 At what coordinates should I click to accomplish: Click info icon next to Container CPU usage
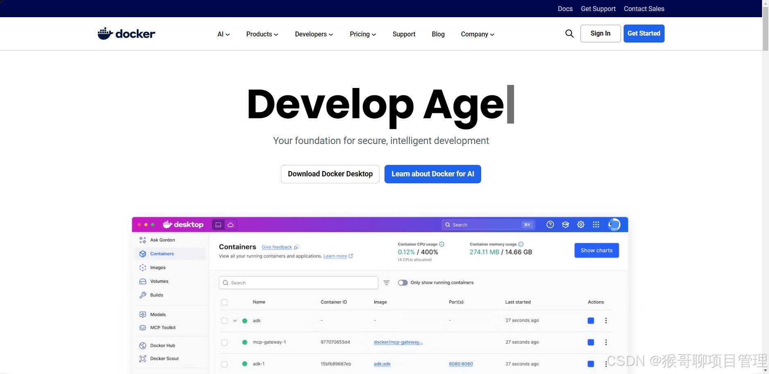[x=442, y=244]
